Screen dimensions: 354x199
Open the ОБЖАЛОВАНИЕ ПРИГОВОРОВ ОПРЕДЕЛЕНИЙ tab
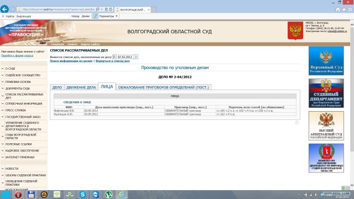pos(164,87)
